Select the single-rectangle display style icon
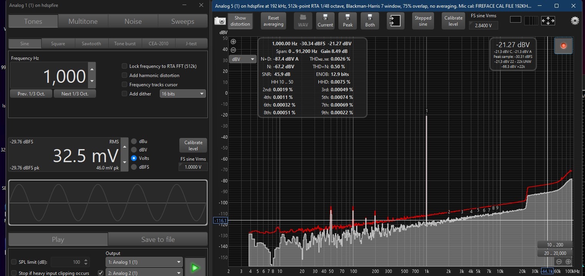Screen dimensions: 585x276 click(x=515, y=20)
